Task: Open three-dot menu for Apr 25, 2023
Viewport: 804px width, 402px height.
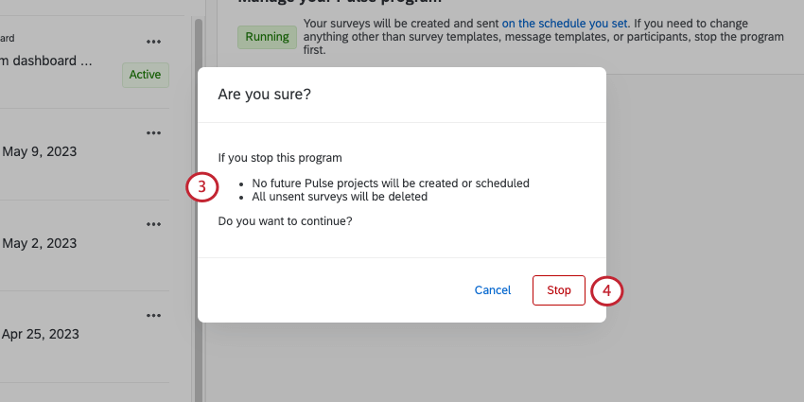Action: 154,315
